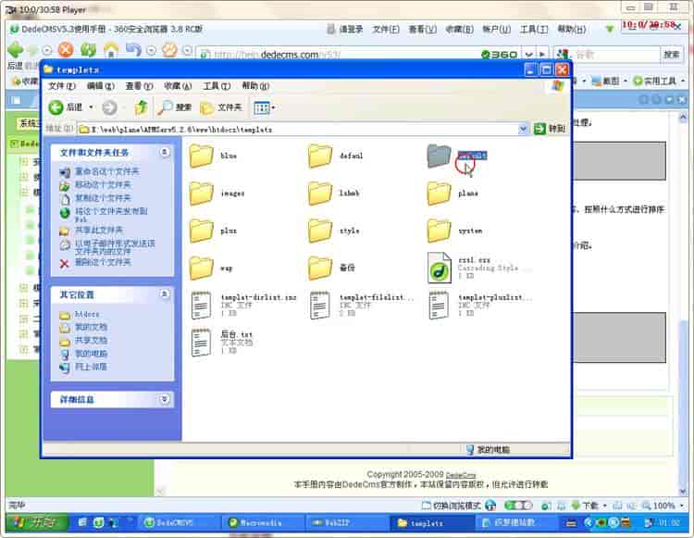Select the 备份 folder icon
The width and height of the screenshot is (694, 538).
point(320,268)
